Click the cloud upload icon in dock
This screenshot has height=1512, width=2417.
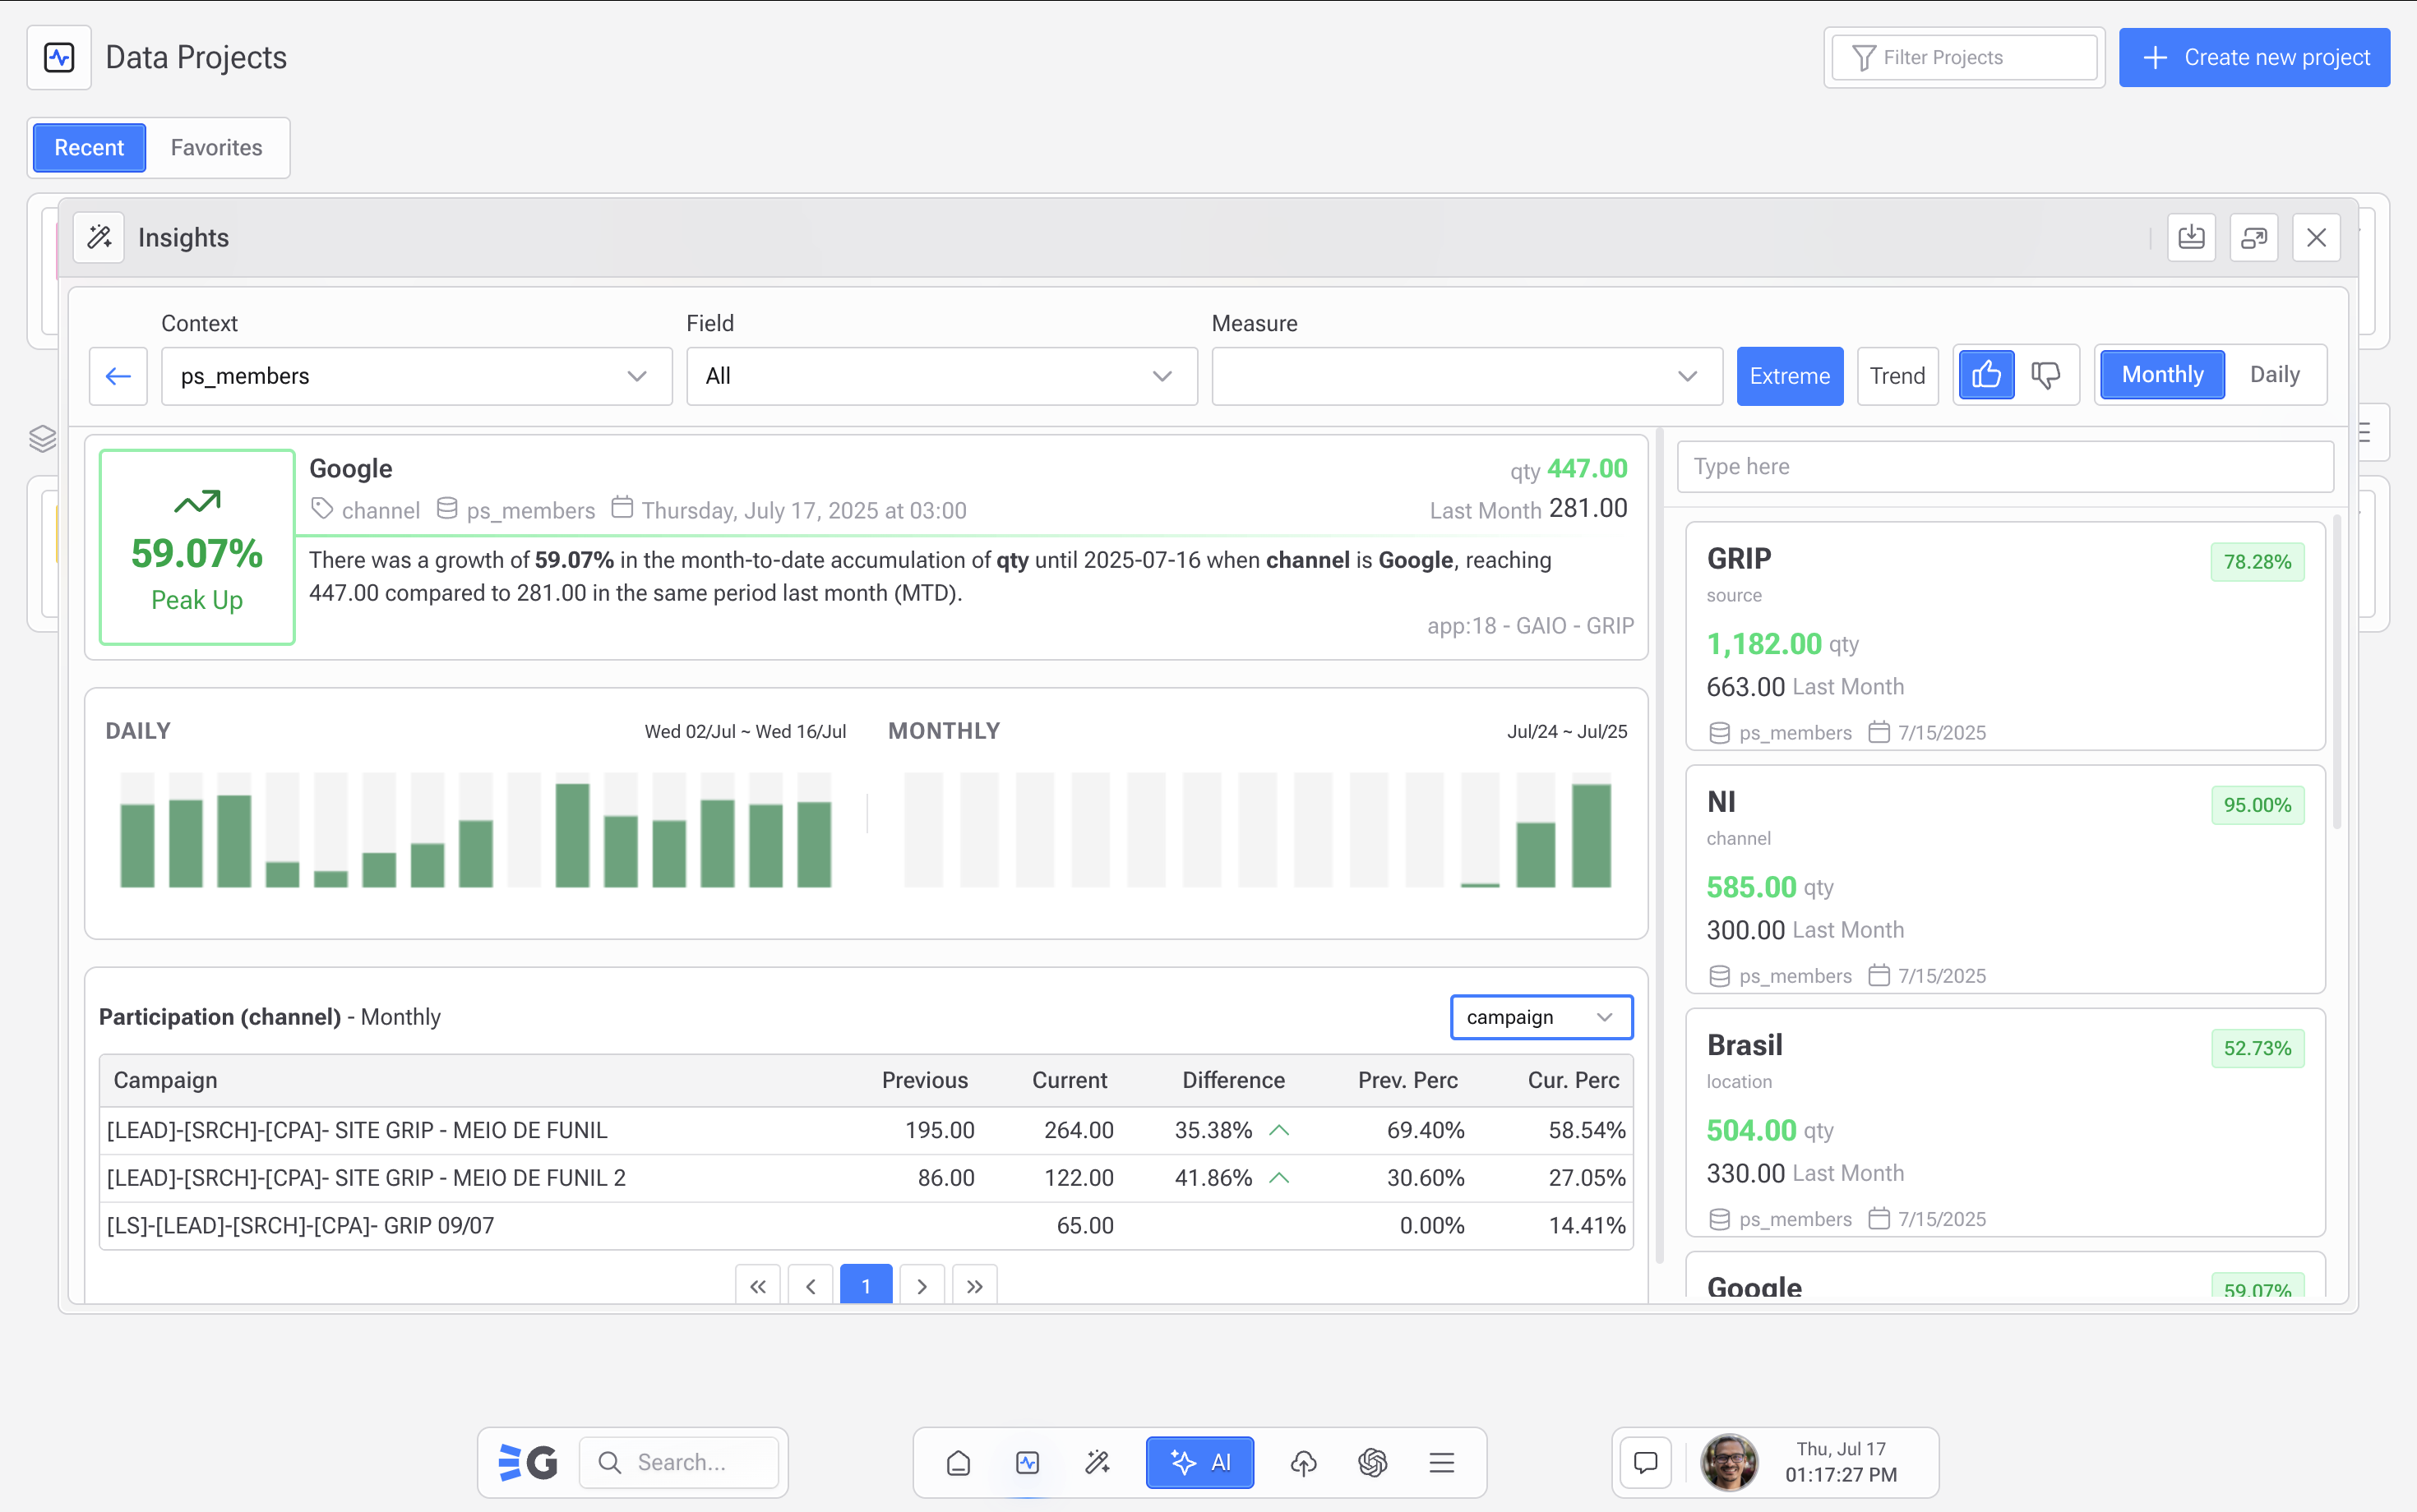coord(1302,1463)
